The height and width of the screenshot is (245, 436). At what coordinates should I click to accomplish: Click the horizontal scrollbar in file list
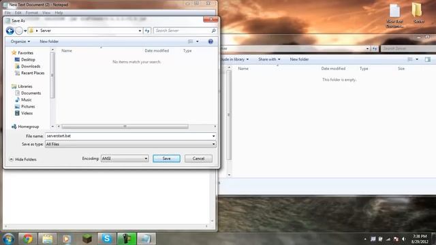tap(125, 127)
